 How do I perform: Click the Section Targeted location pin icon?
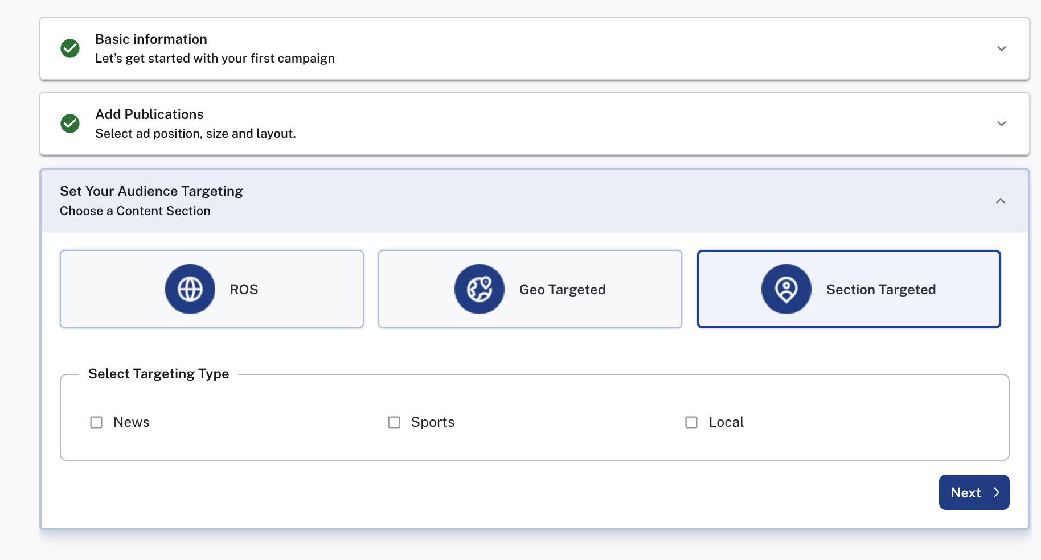786,289
